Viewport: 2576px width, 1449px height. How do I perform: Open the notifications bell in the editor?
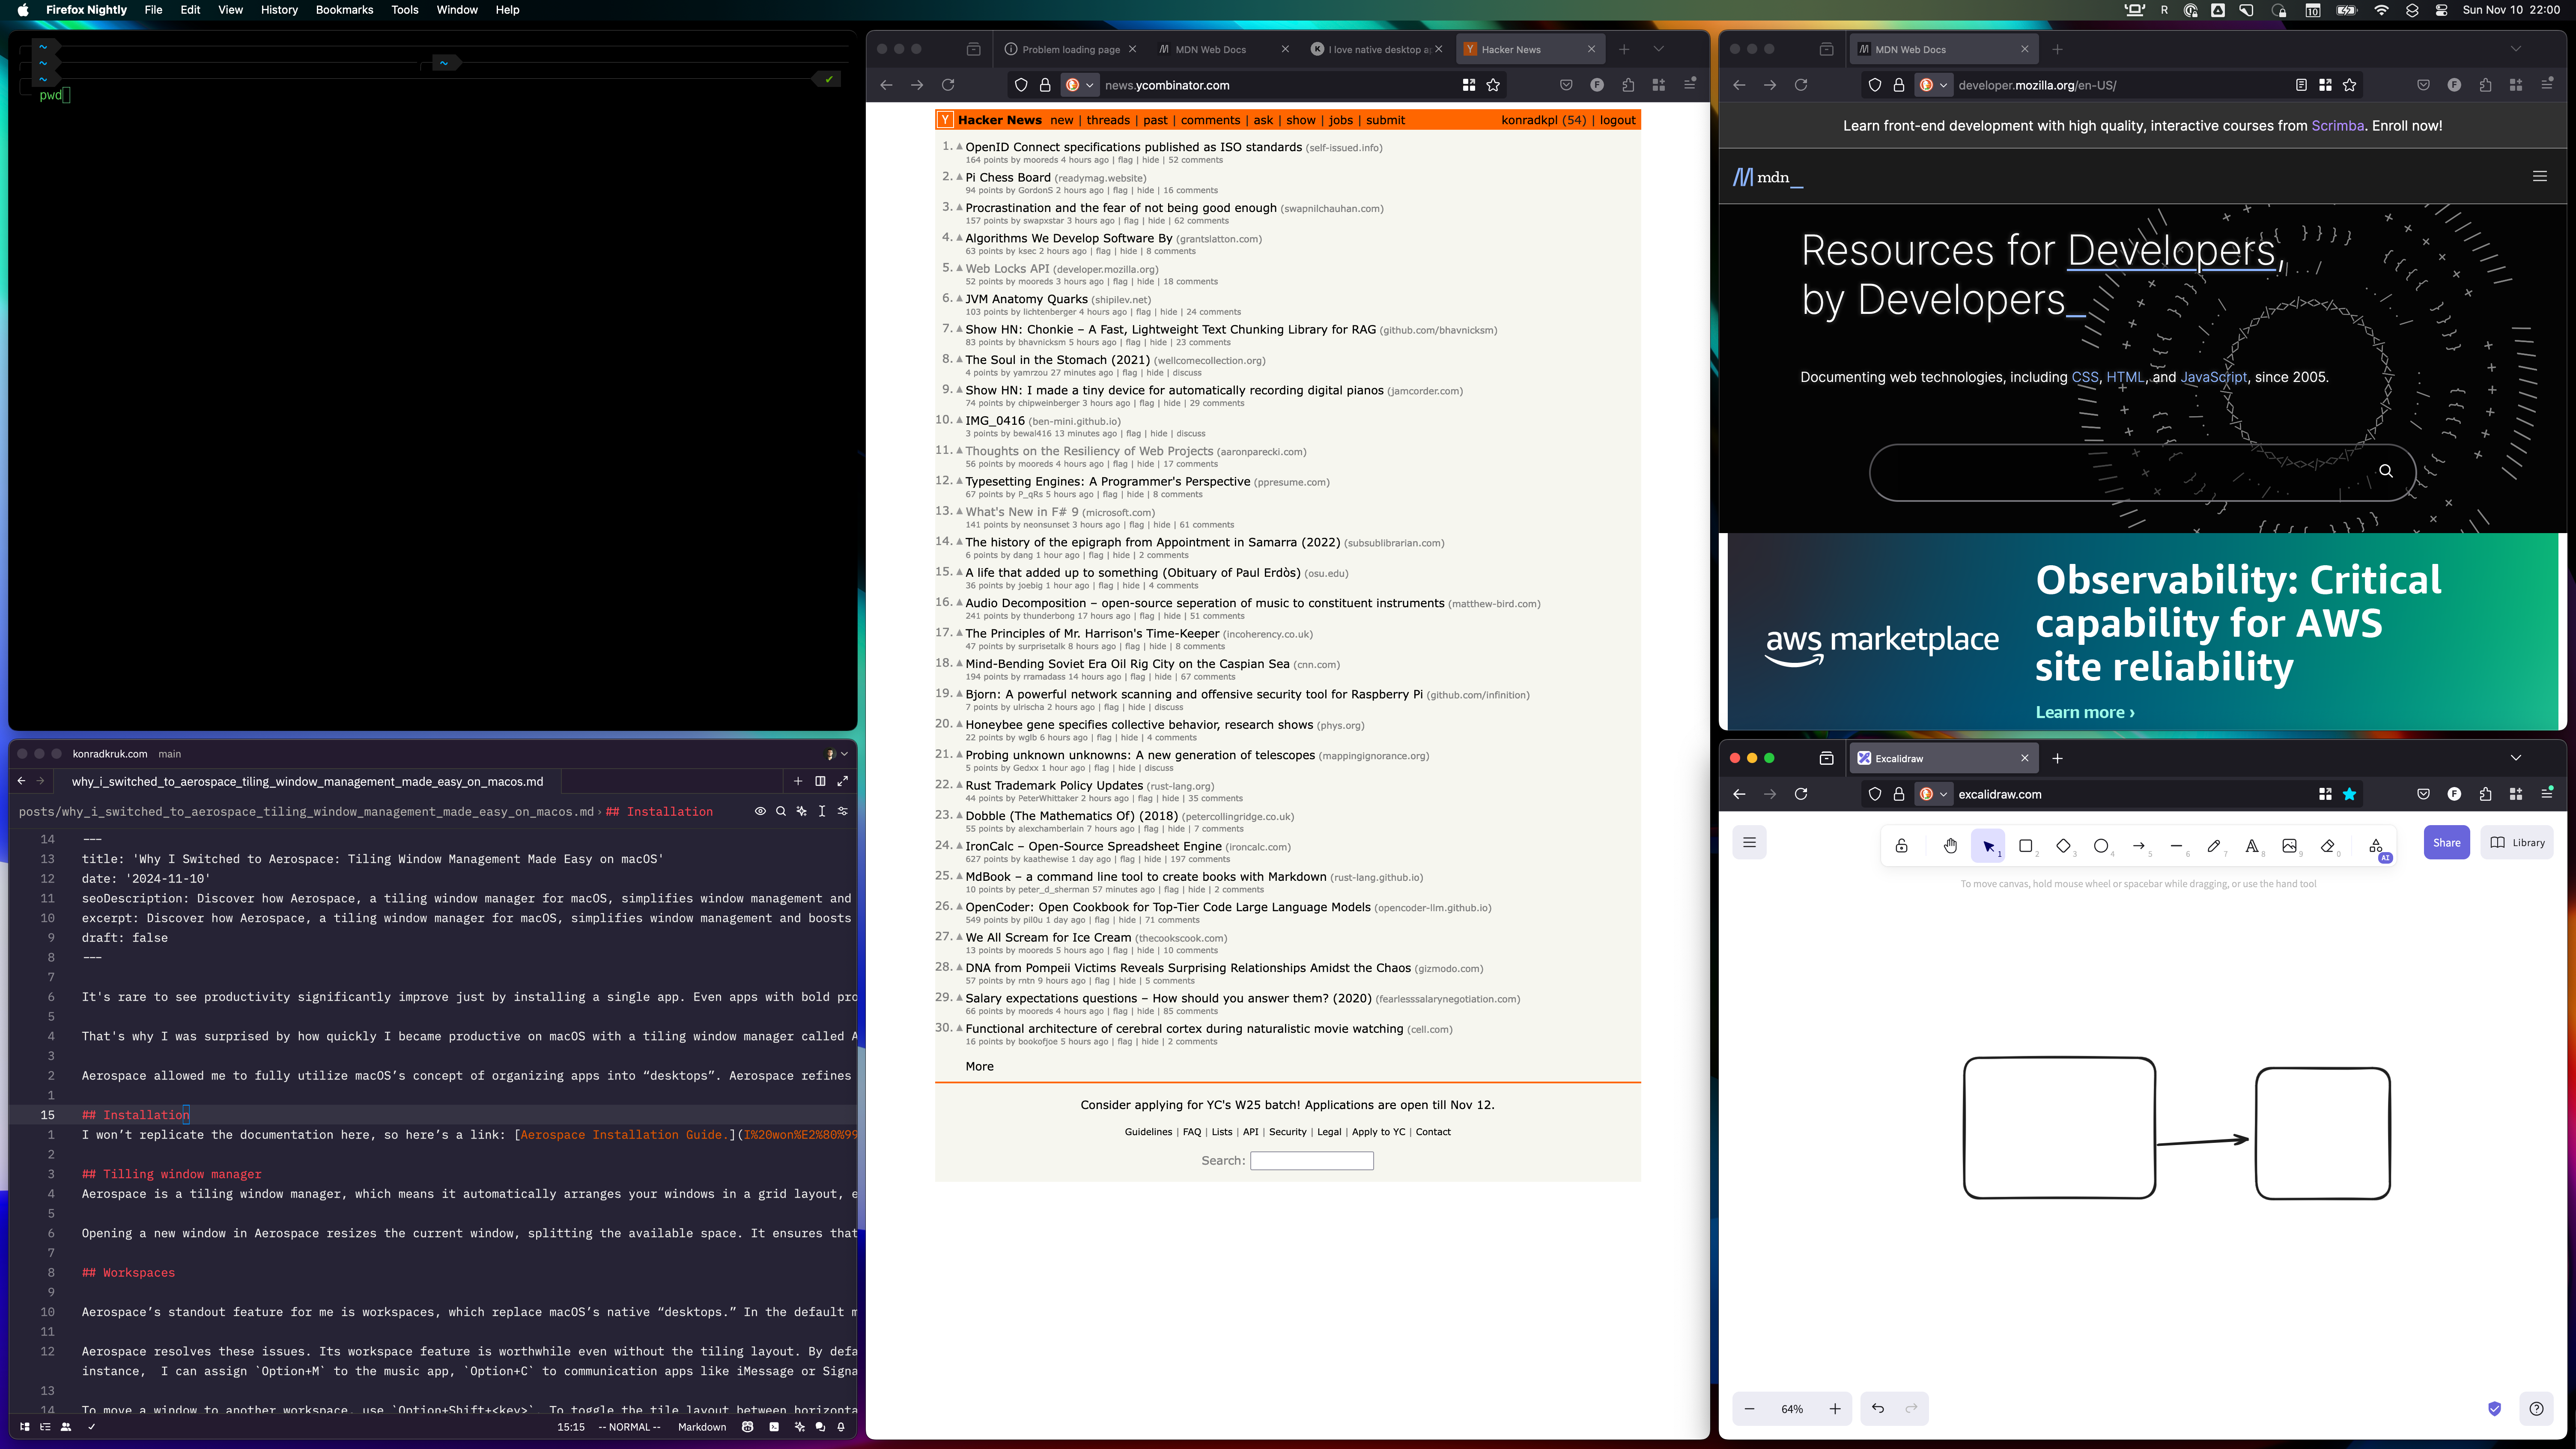841,1427
